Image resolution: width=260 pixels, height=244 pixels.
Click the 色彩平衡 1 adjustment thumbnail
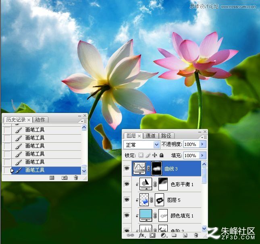146,184
